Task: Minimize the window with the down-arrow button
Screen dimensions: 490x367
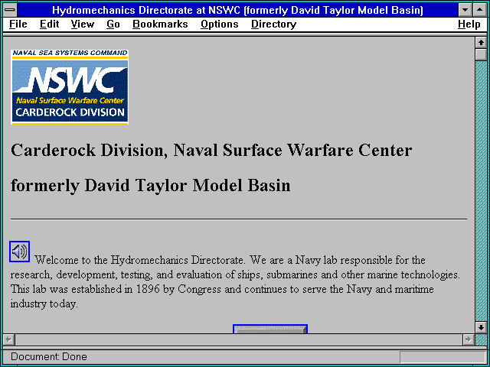Action: [465, 10]
